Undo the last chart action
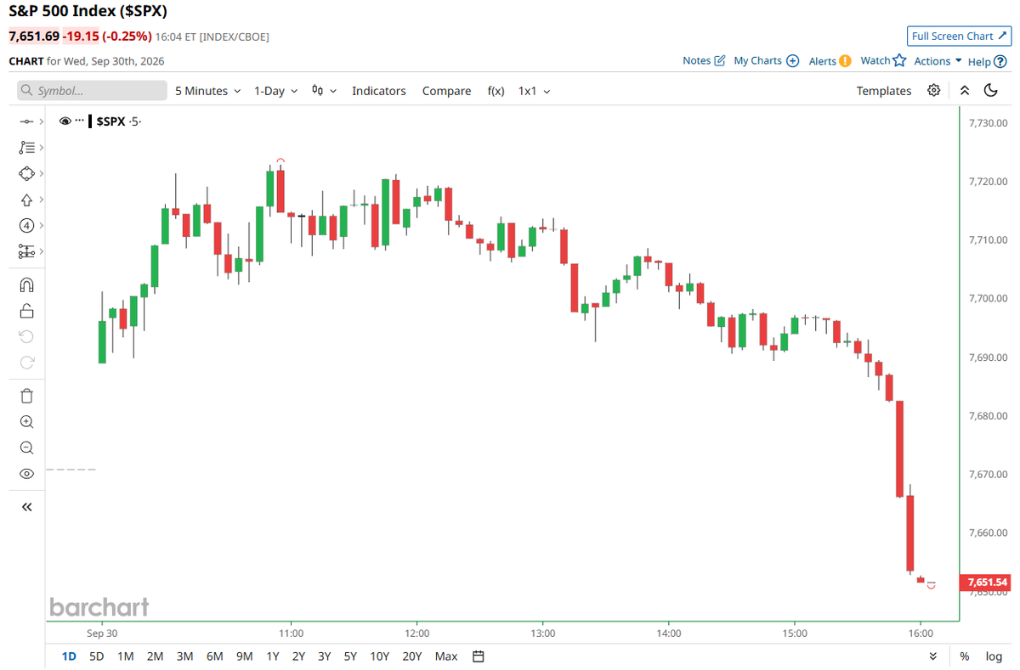This screenshot has width=1020, height=670. tap(26, 336)
